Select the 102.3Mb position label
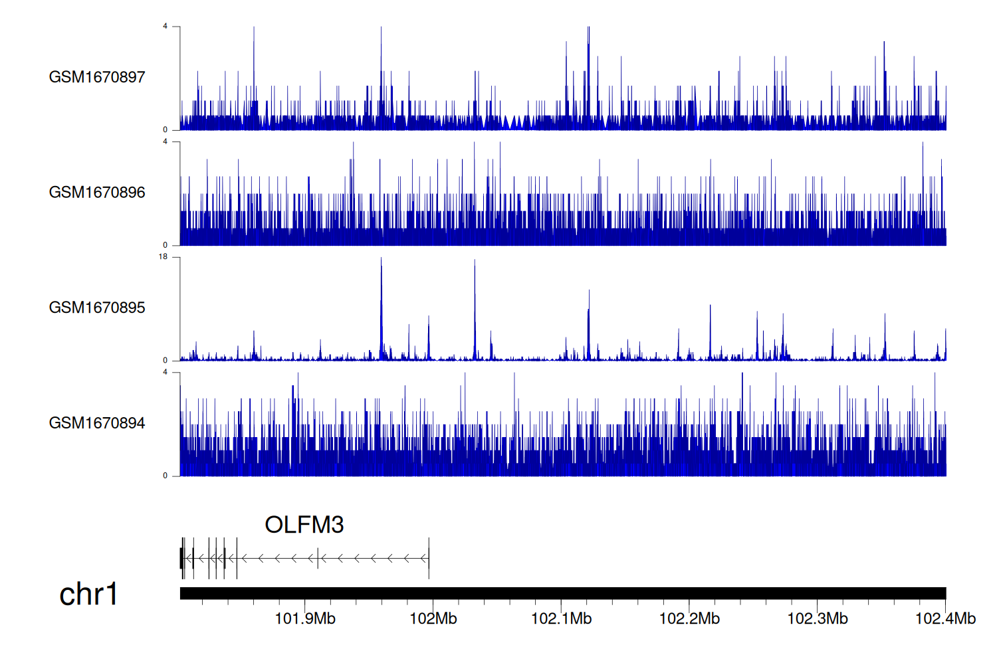997x651 pixels. point(818,619)
